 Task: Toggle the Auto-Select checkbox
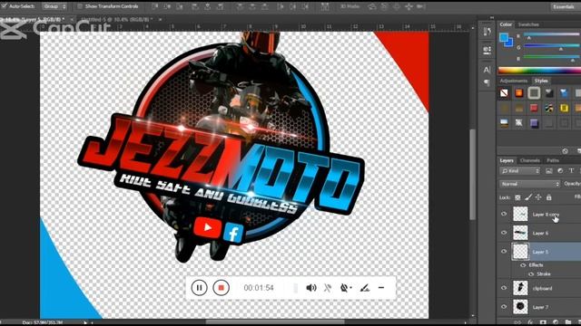coord(5,6)
